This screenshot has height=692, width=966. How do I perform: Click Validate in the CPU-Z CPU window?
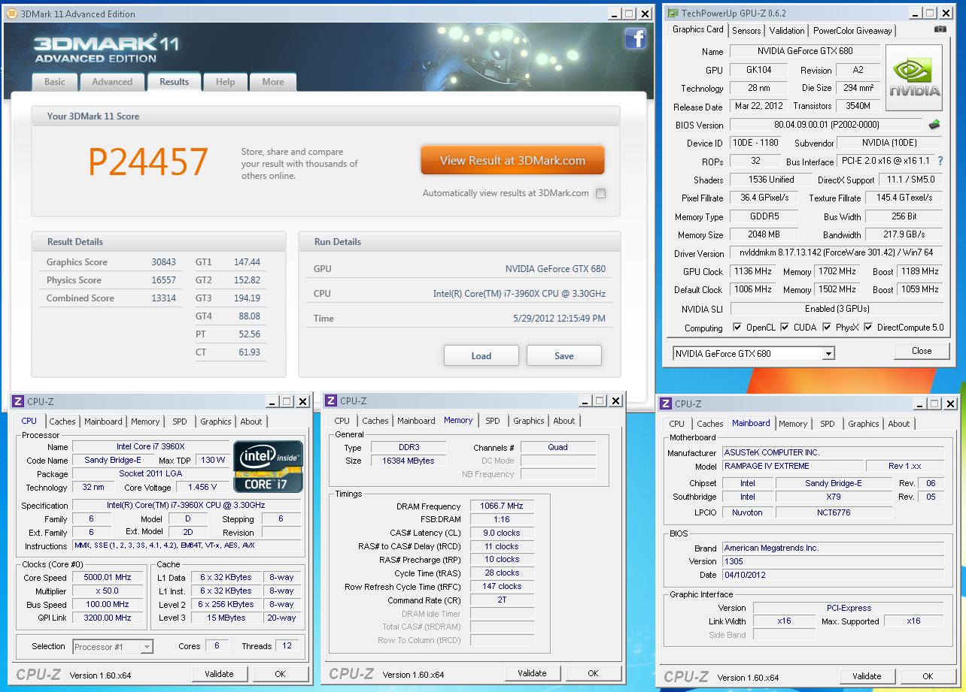pyautogui.click(x=219, y=674)
